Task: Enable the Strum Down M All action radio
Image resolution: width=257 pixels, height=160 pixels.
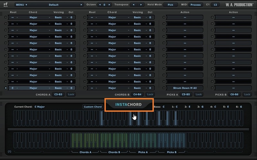Action: (164, 88)
